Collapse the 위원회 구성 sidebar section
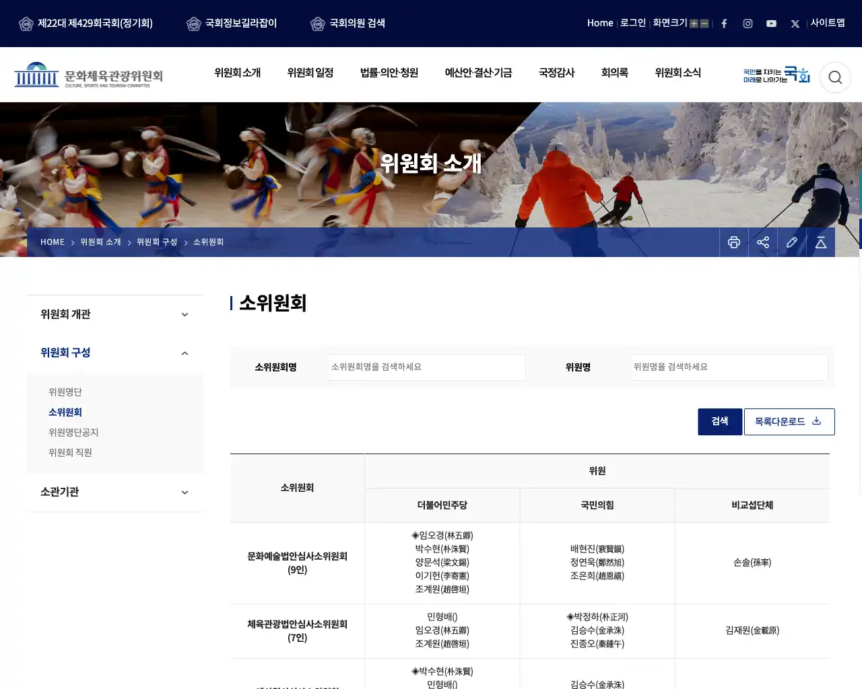 pyautogui.click(x=115, y=353)
